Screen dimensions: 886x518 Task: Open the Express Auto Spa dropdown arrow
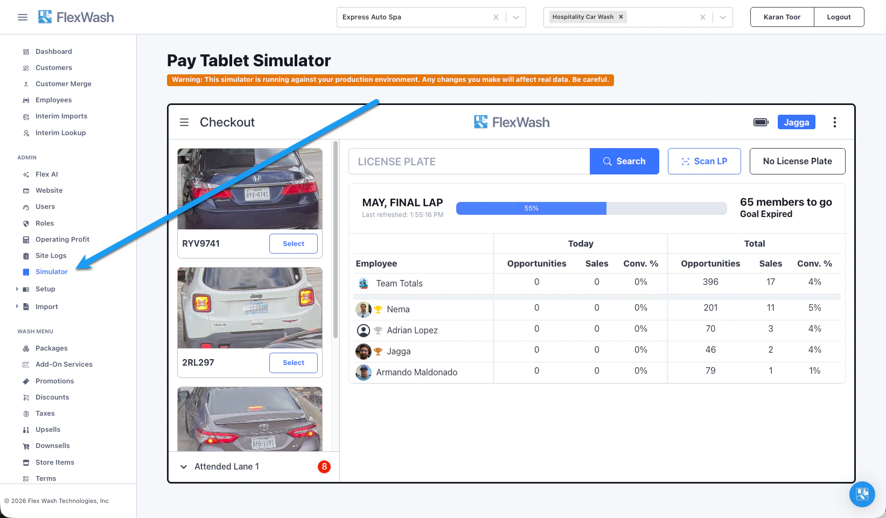pyautogui.click(x=516, y=17)
